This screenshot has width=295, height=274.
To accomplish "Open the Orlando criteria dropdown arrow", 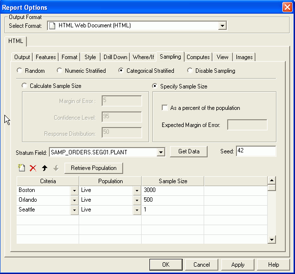I will 74,200.
